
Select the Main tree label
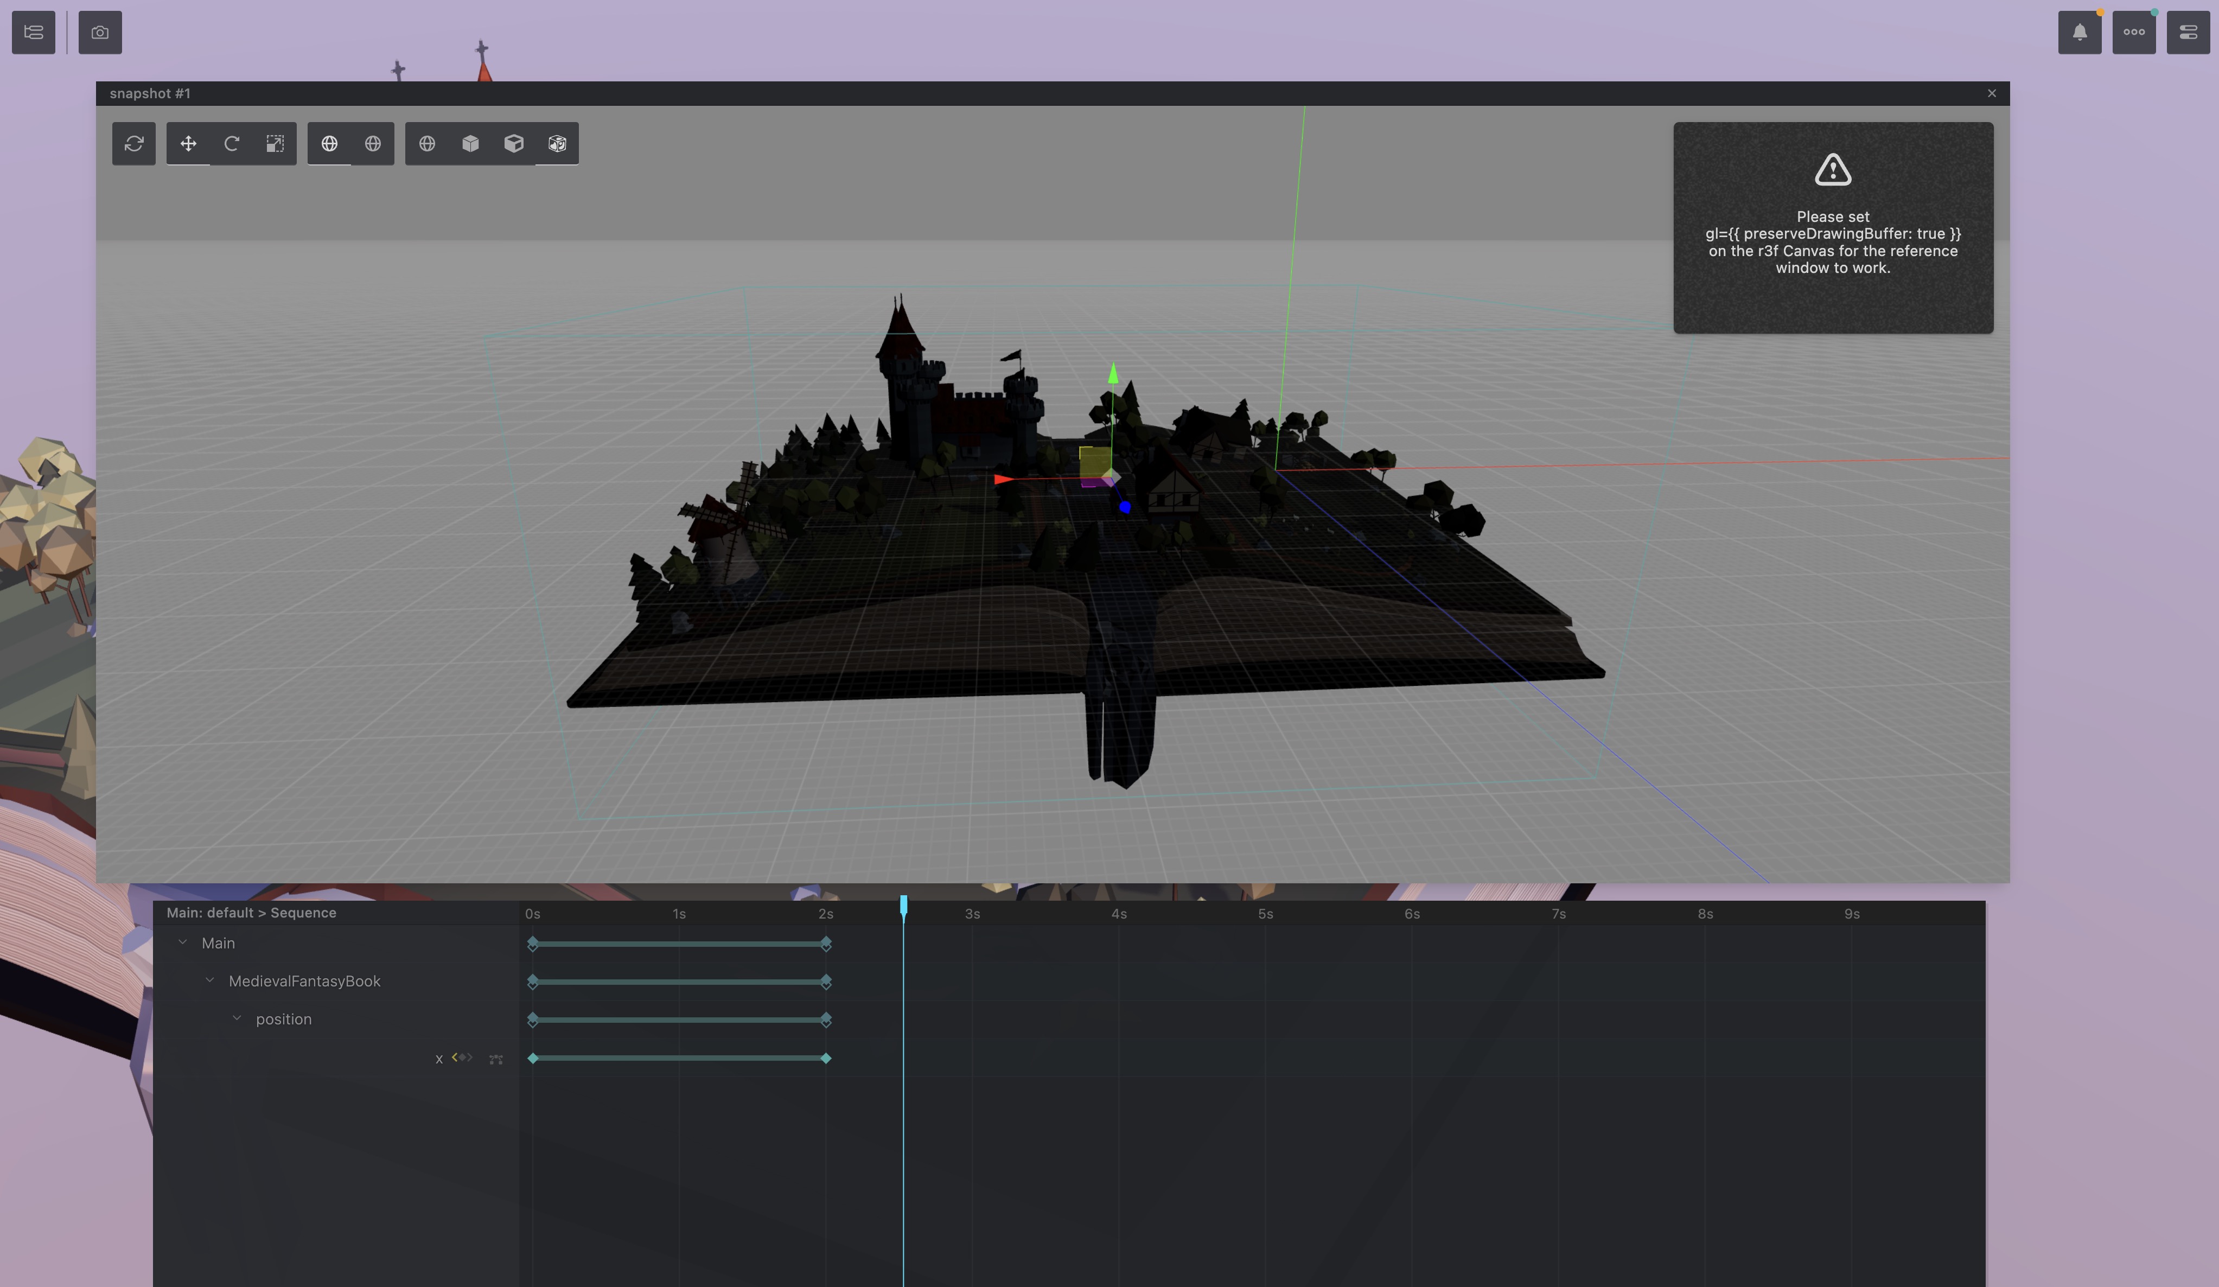219,944
